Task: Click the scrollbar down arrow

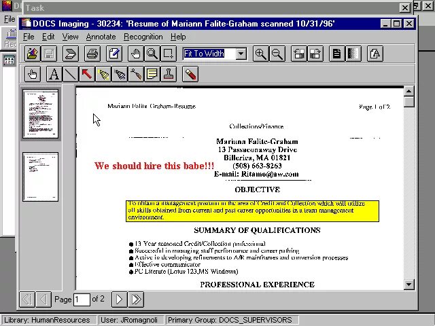Action: tap(409, 284)
